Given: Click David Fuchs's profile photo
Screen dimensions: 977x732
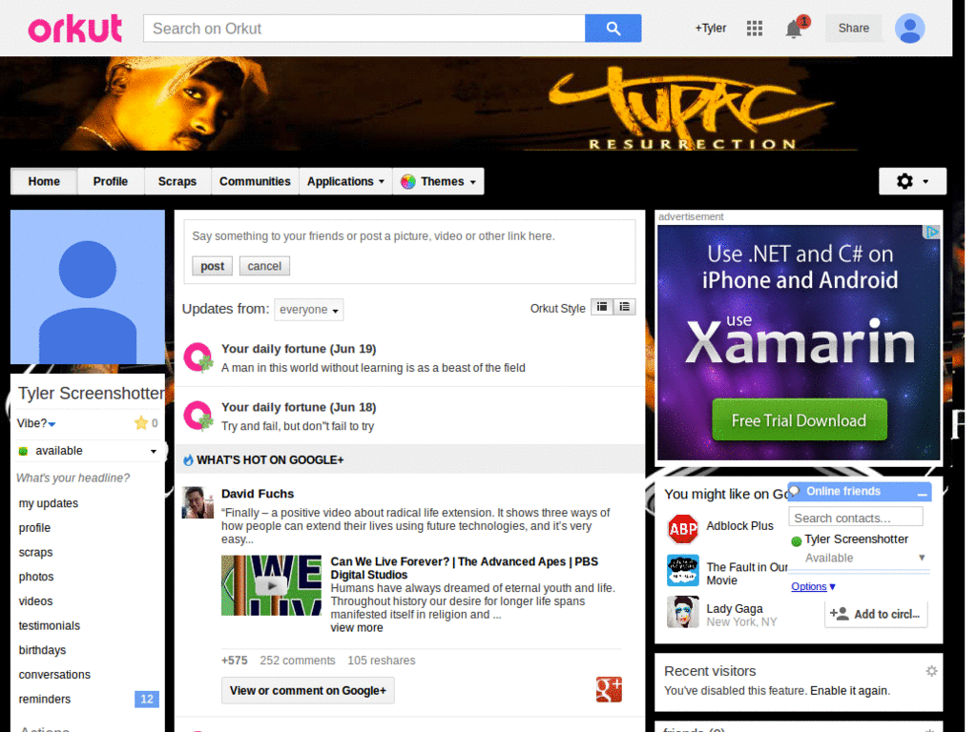Looking at the screenshot, I should [x=197, y=502].
